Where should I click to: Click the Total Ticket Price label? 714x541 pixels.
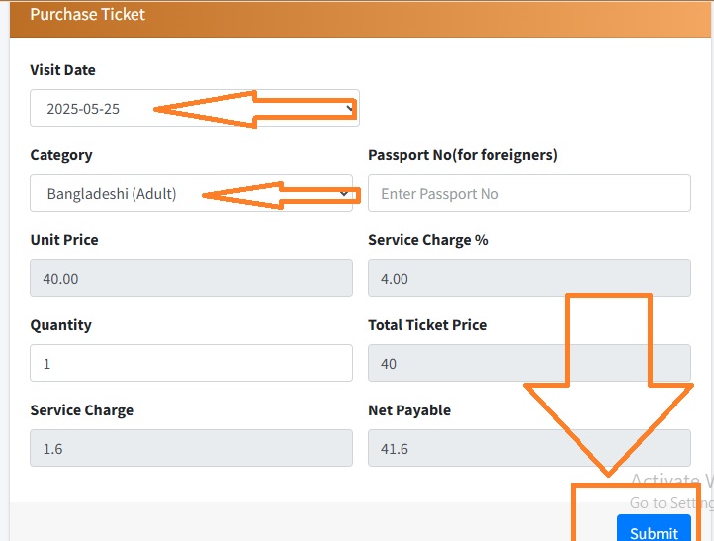(x=427, y=325)
